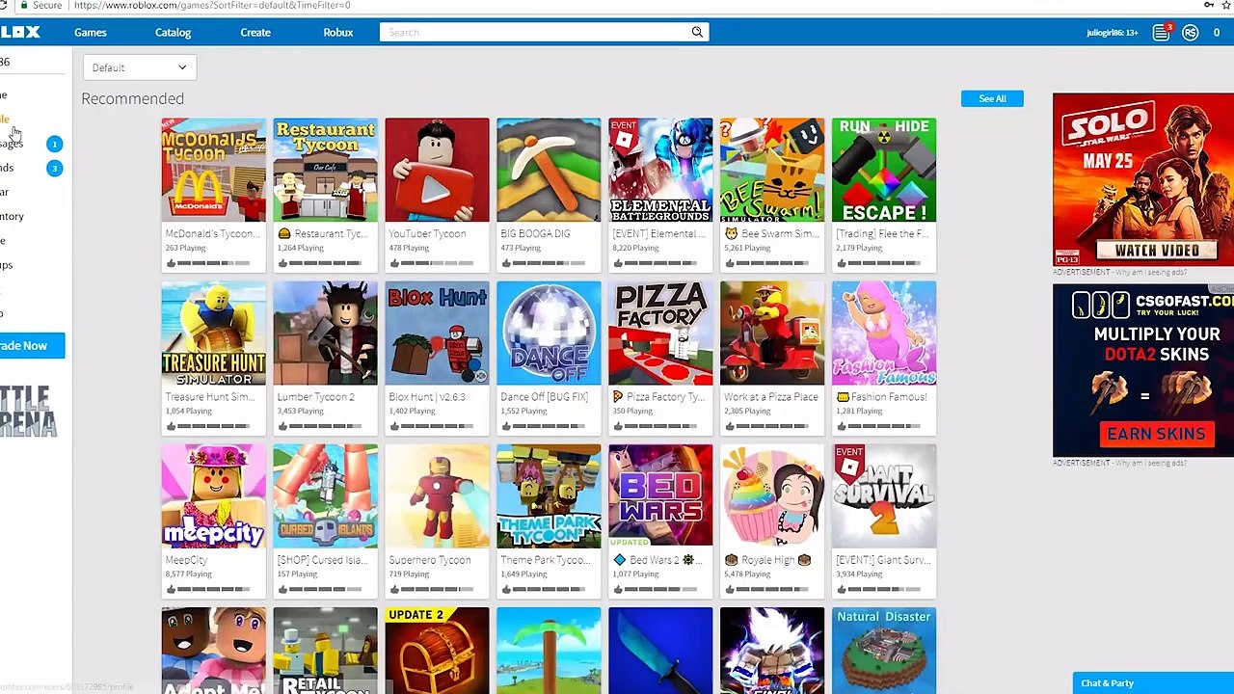Open the notifications feed icon

click(1161, 32)
